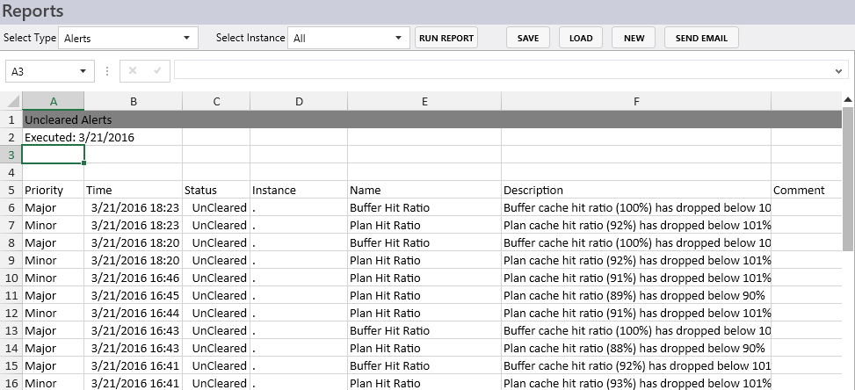Select column F header

click(636, 101)
